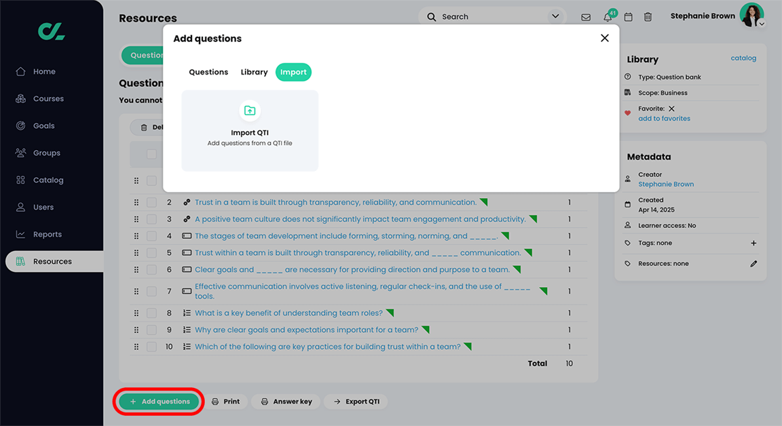The image size is (782, 426).
Task: Open the Import QTI upload icon
Action: click(249, 110)
